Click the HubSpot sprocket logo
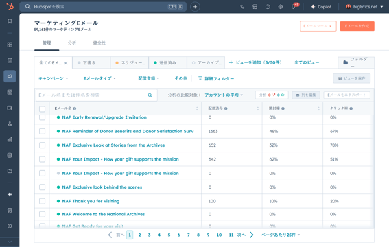 pos(10,6)
